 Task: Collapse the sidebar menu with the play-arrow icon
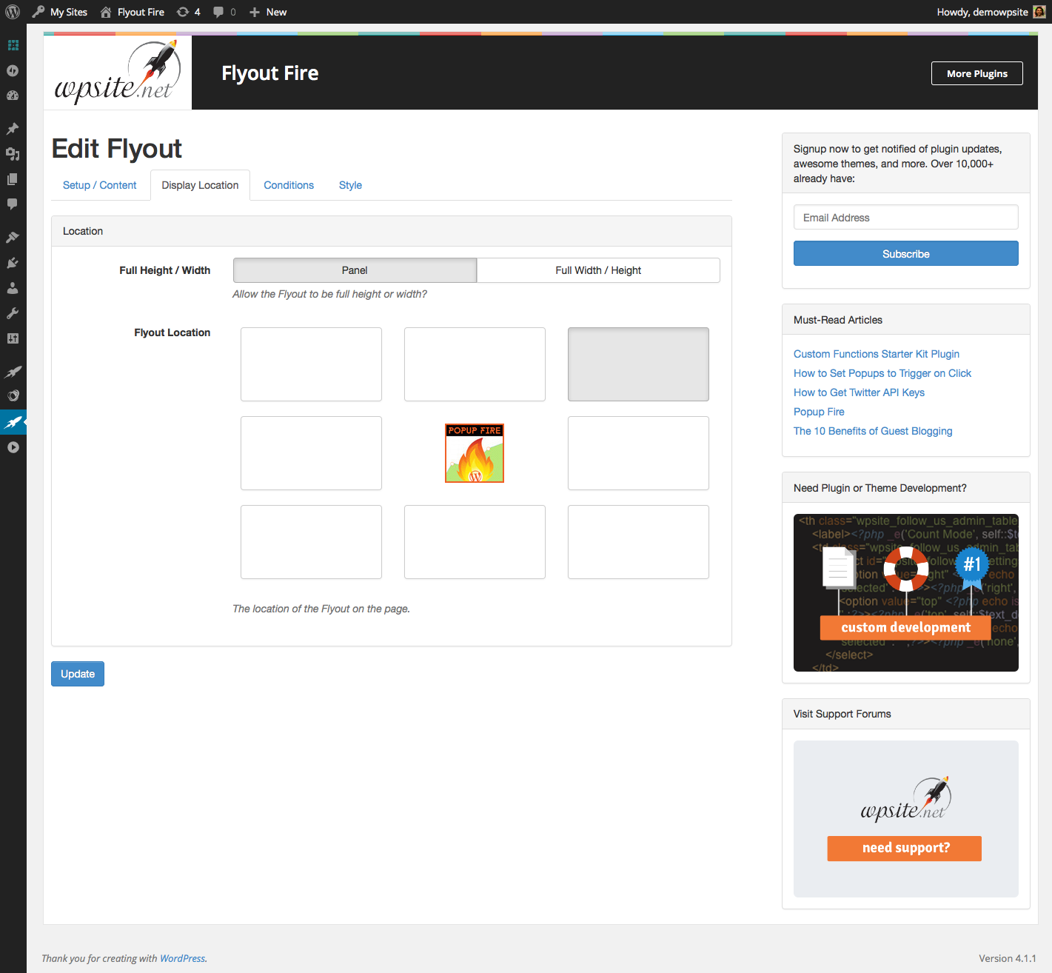click(13, 447)
